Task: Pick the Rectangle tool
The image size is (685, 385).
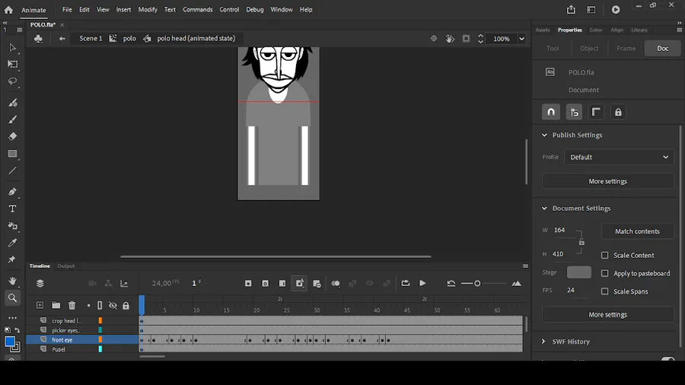Action: [12, 154]
